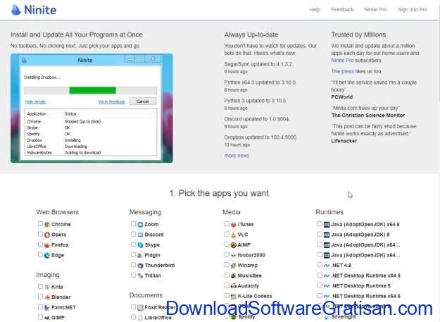
Task: Click the Ninite logo icon
Action: [x=15, y=10]
